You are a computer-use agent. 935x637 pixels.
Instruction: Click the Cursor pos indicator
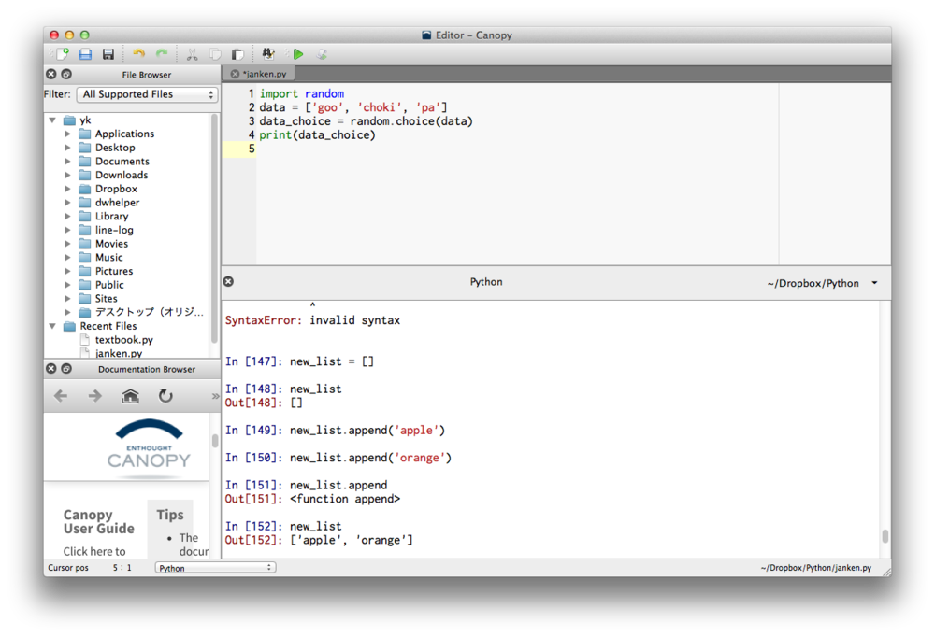[x=90, y=568]
